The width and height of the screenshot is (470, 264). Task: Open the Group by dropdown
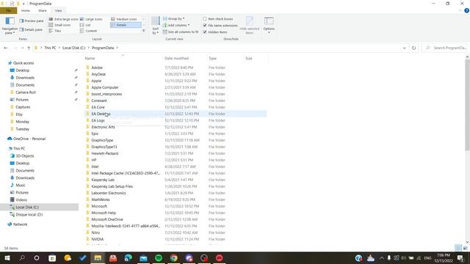(173, 19)
